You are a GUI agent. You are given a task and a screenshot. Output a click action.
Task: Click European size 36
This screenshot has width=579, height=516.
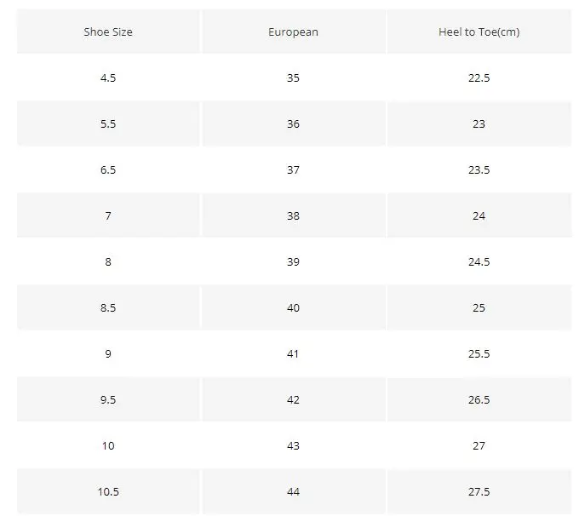point(294,123)
